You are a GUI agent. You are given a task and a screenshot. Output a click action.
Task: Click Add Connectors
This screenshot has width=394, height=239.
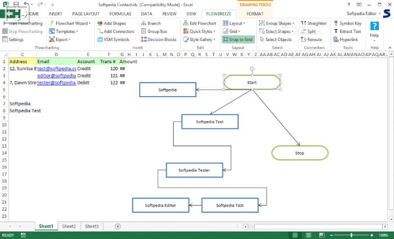(116, 31)
